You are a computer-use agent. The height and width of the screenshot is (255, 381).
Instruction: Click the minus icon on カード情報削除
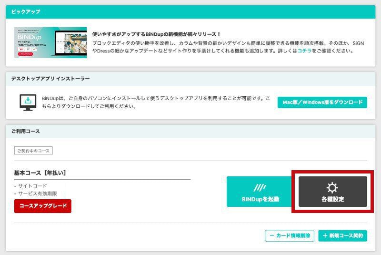point(272,235)
